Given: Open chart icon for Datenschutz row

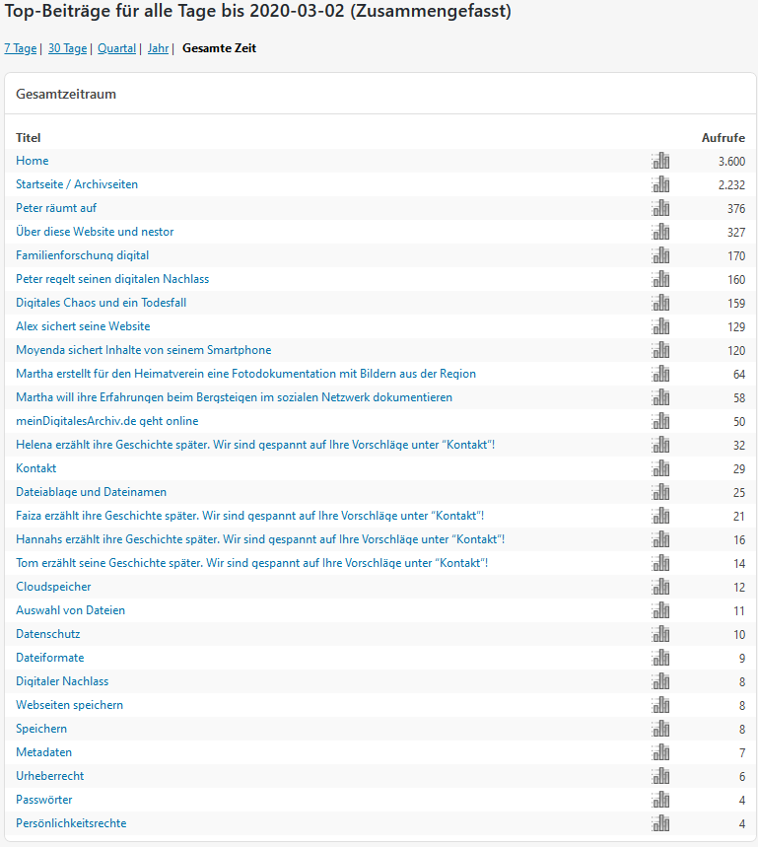Looking at the screenshot, I should tap(660, 634).
